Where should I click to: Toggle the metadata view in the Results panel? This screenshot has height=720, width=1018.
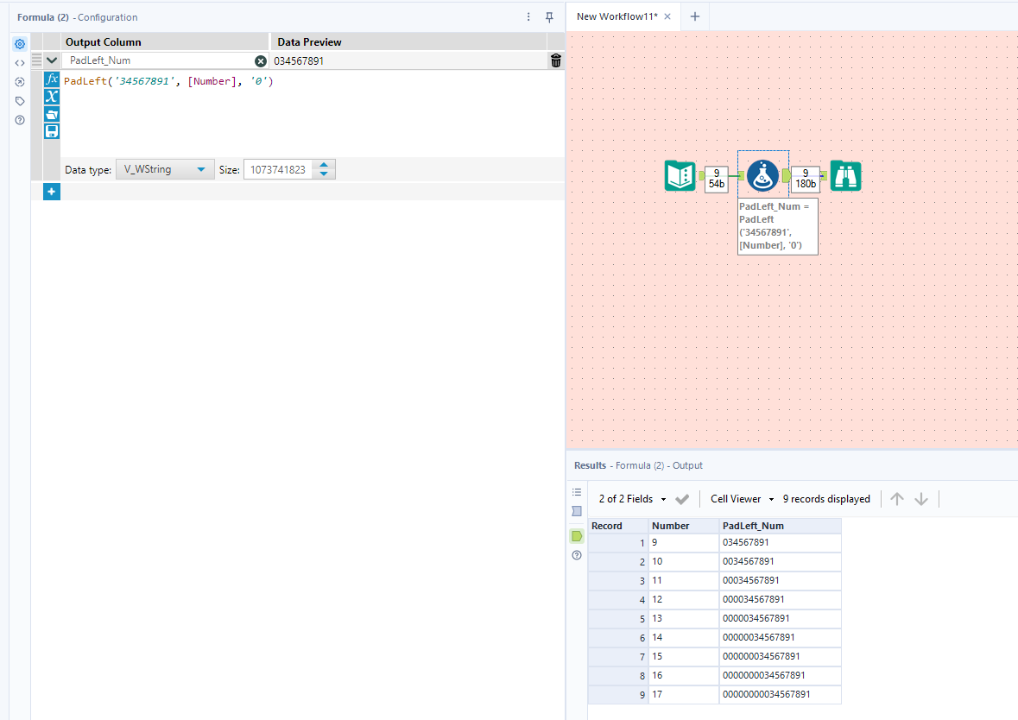[576, 510]
